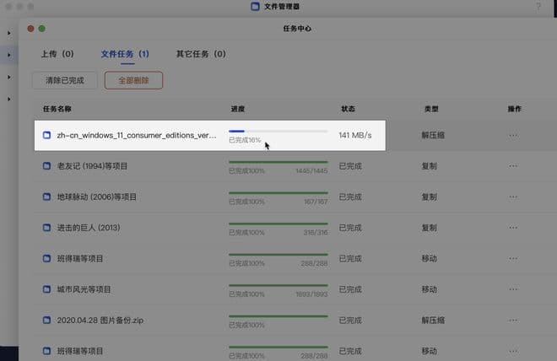
Task: Select the zh-cn_windows_11_consumer_editions task name
Action: coord(137,135)
